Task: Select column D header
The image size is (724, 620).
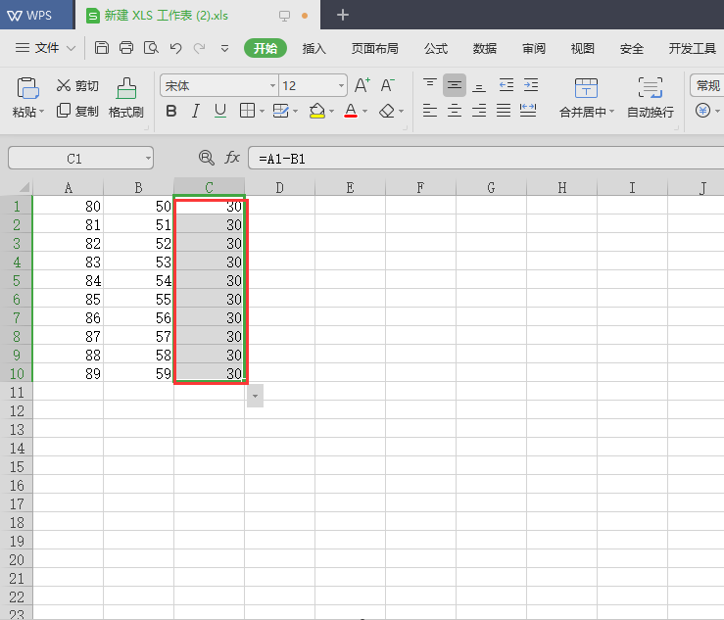Action: tap(280, 187)
